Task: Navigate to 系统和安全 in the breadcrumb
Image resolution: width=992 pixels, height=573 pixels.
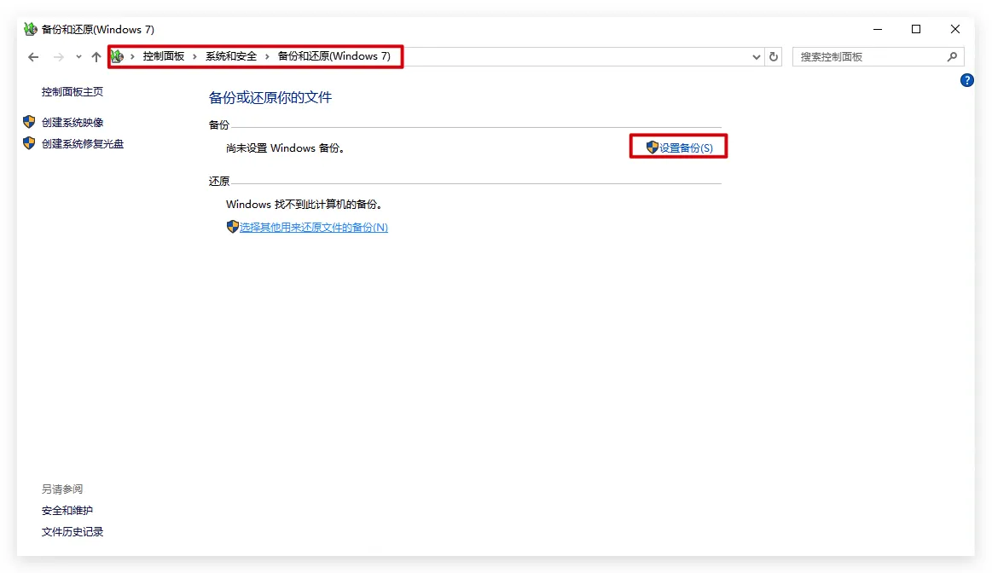Action: [x=230, y=56]
